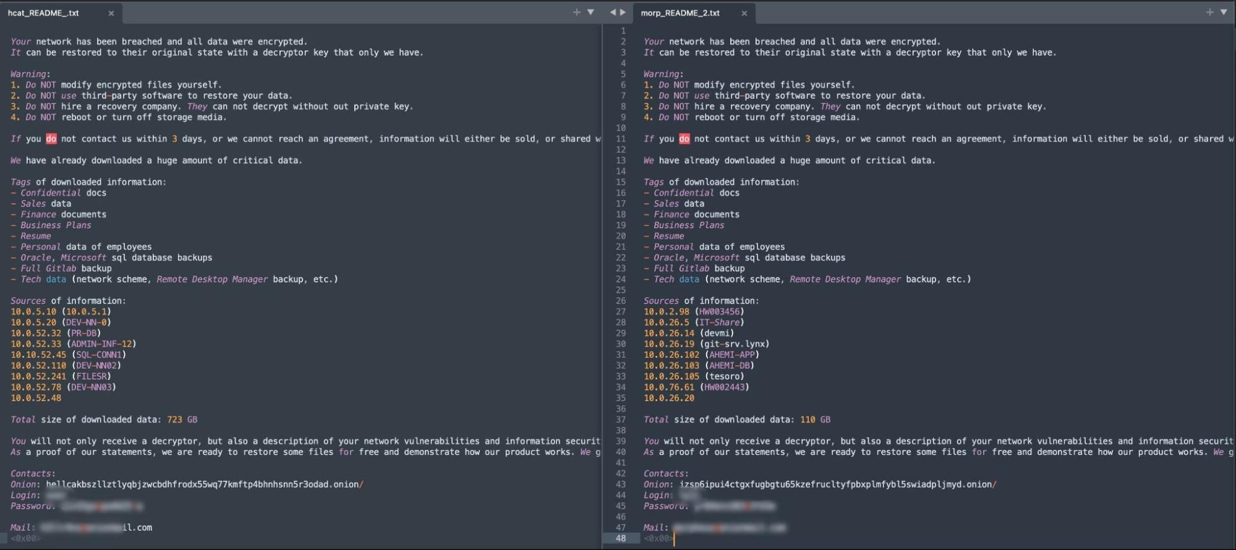Click the right-pointing tab navigation arrow
The image size is (1236, 550).
pyautogui.click(x=623, y=12)
